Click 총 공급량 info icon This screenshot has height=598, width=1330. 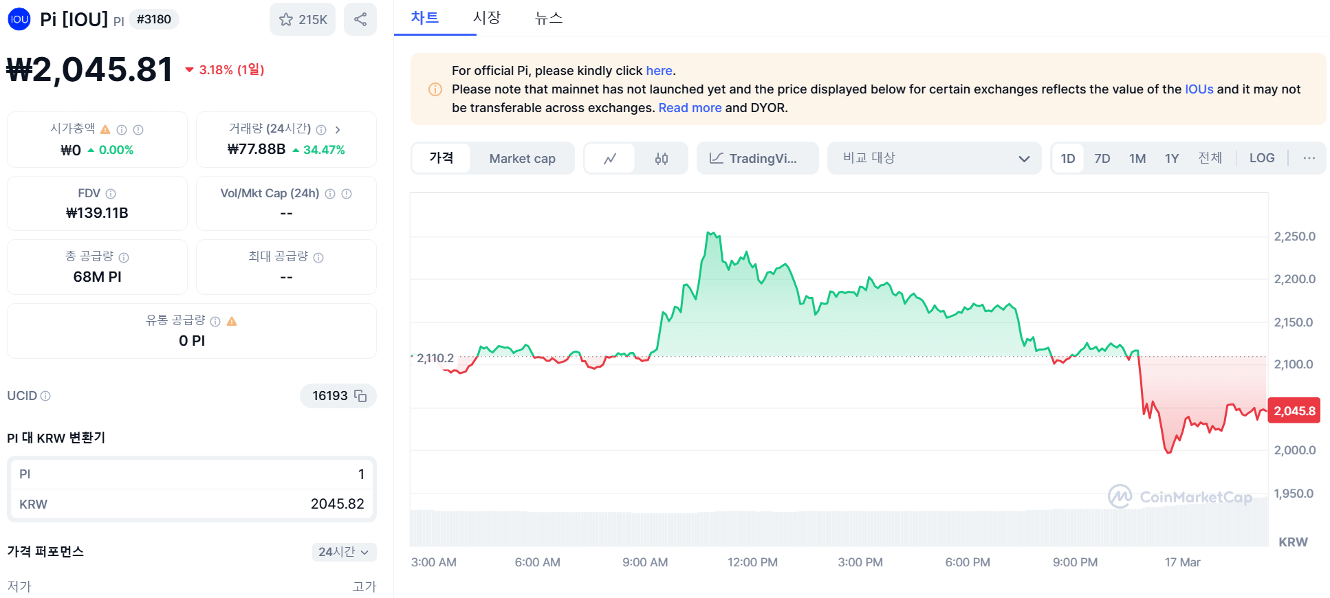click(124, 258)
